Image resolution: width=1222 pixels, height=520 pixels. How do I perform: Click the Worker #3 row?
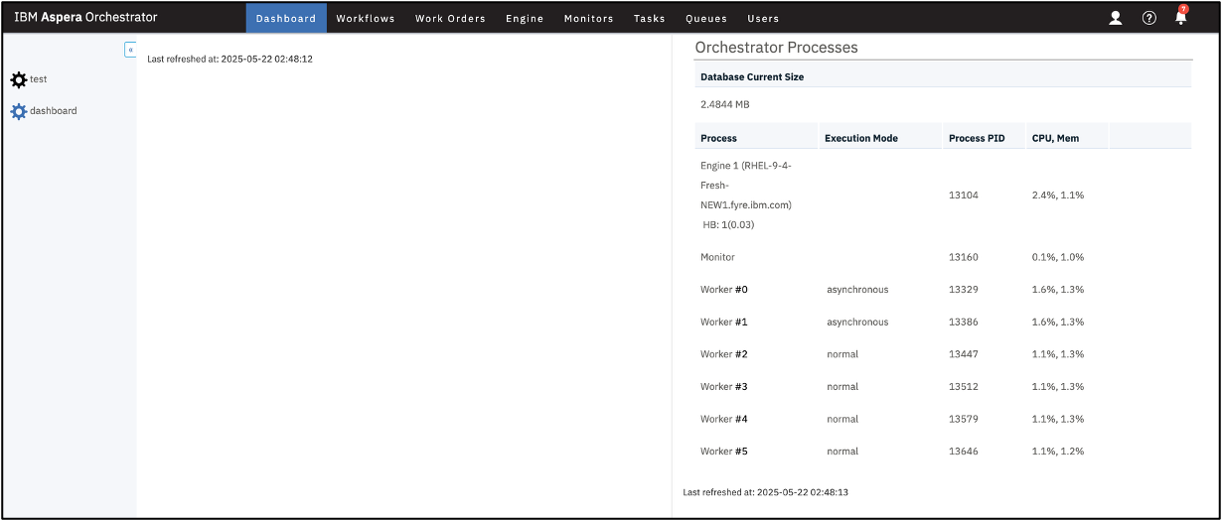tap(943, 386)
